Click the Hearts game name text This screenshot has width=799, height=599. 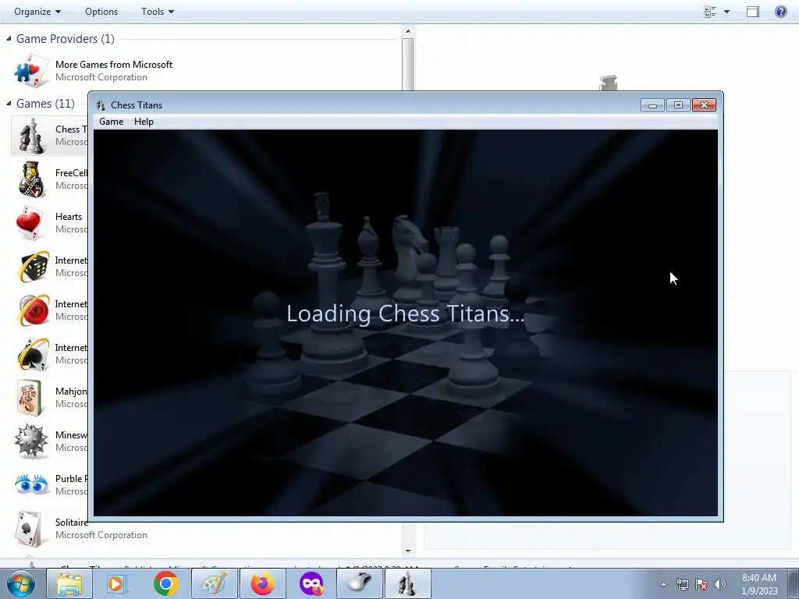click(69, 217)
